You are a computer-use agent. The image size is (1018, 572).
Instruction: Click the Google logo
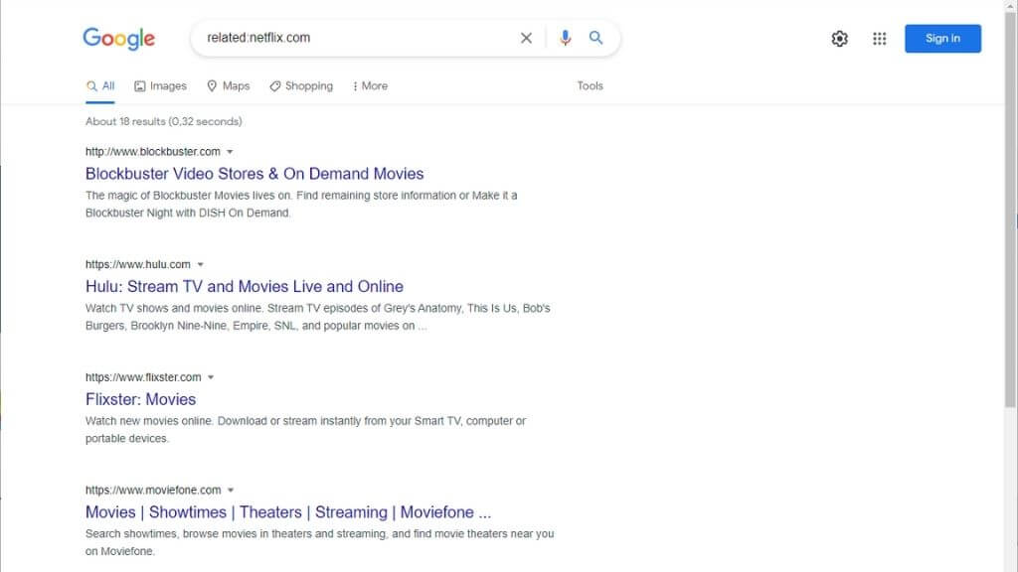coord(118,39)
